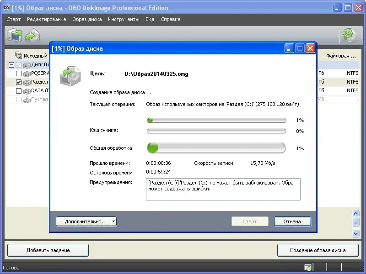The height and width of the screenshot is (274, 366).
Task: Open the settings gear disk icon
Action: point(350,35)
